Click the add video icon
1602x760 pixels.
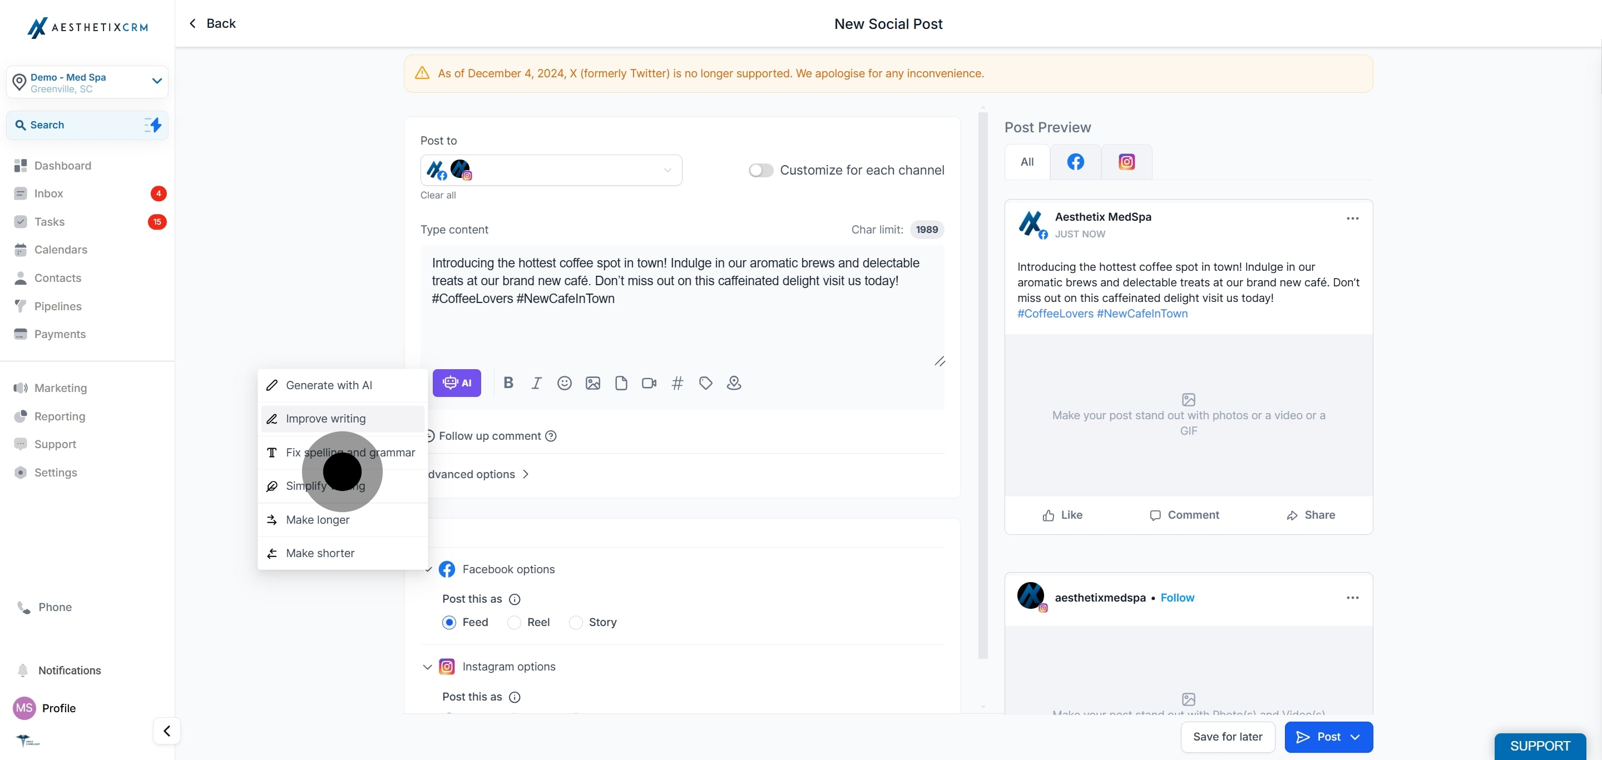(649, 383)
